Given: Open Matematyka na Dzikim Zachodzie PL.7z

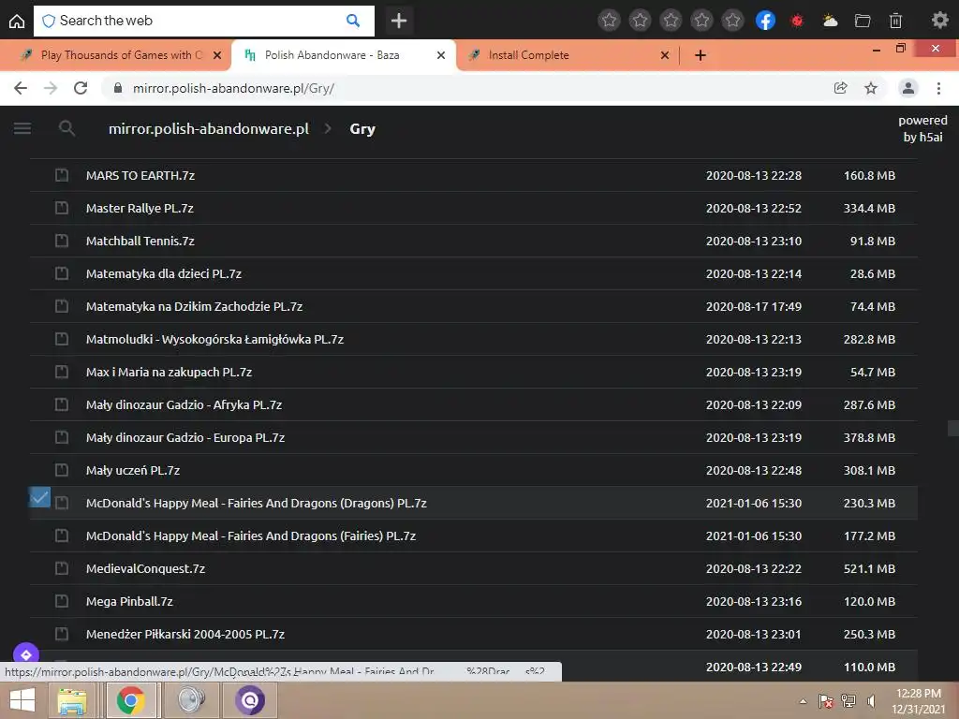Looking at the screenshot, I should click(x=473, y=306).
